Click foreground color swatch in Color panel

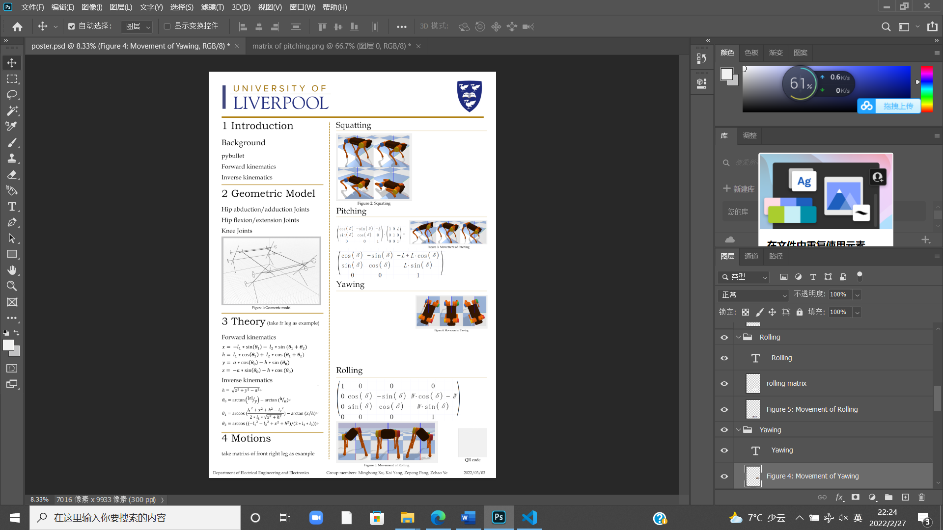(726, 74)
